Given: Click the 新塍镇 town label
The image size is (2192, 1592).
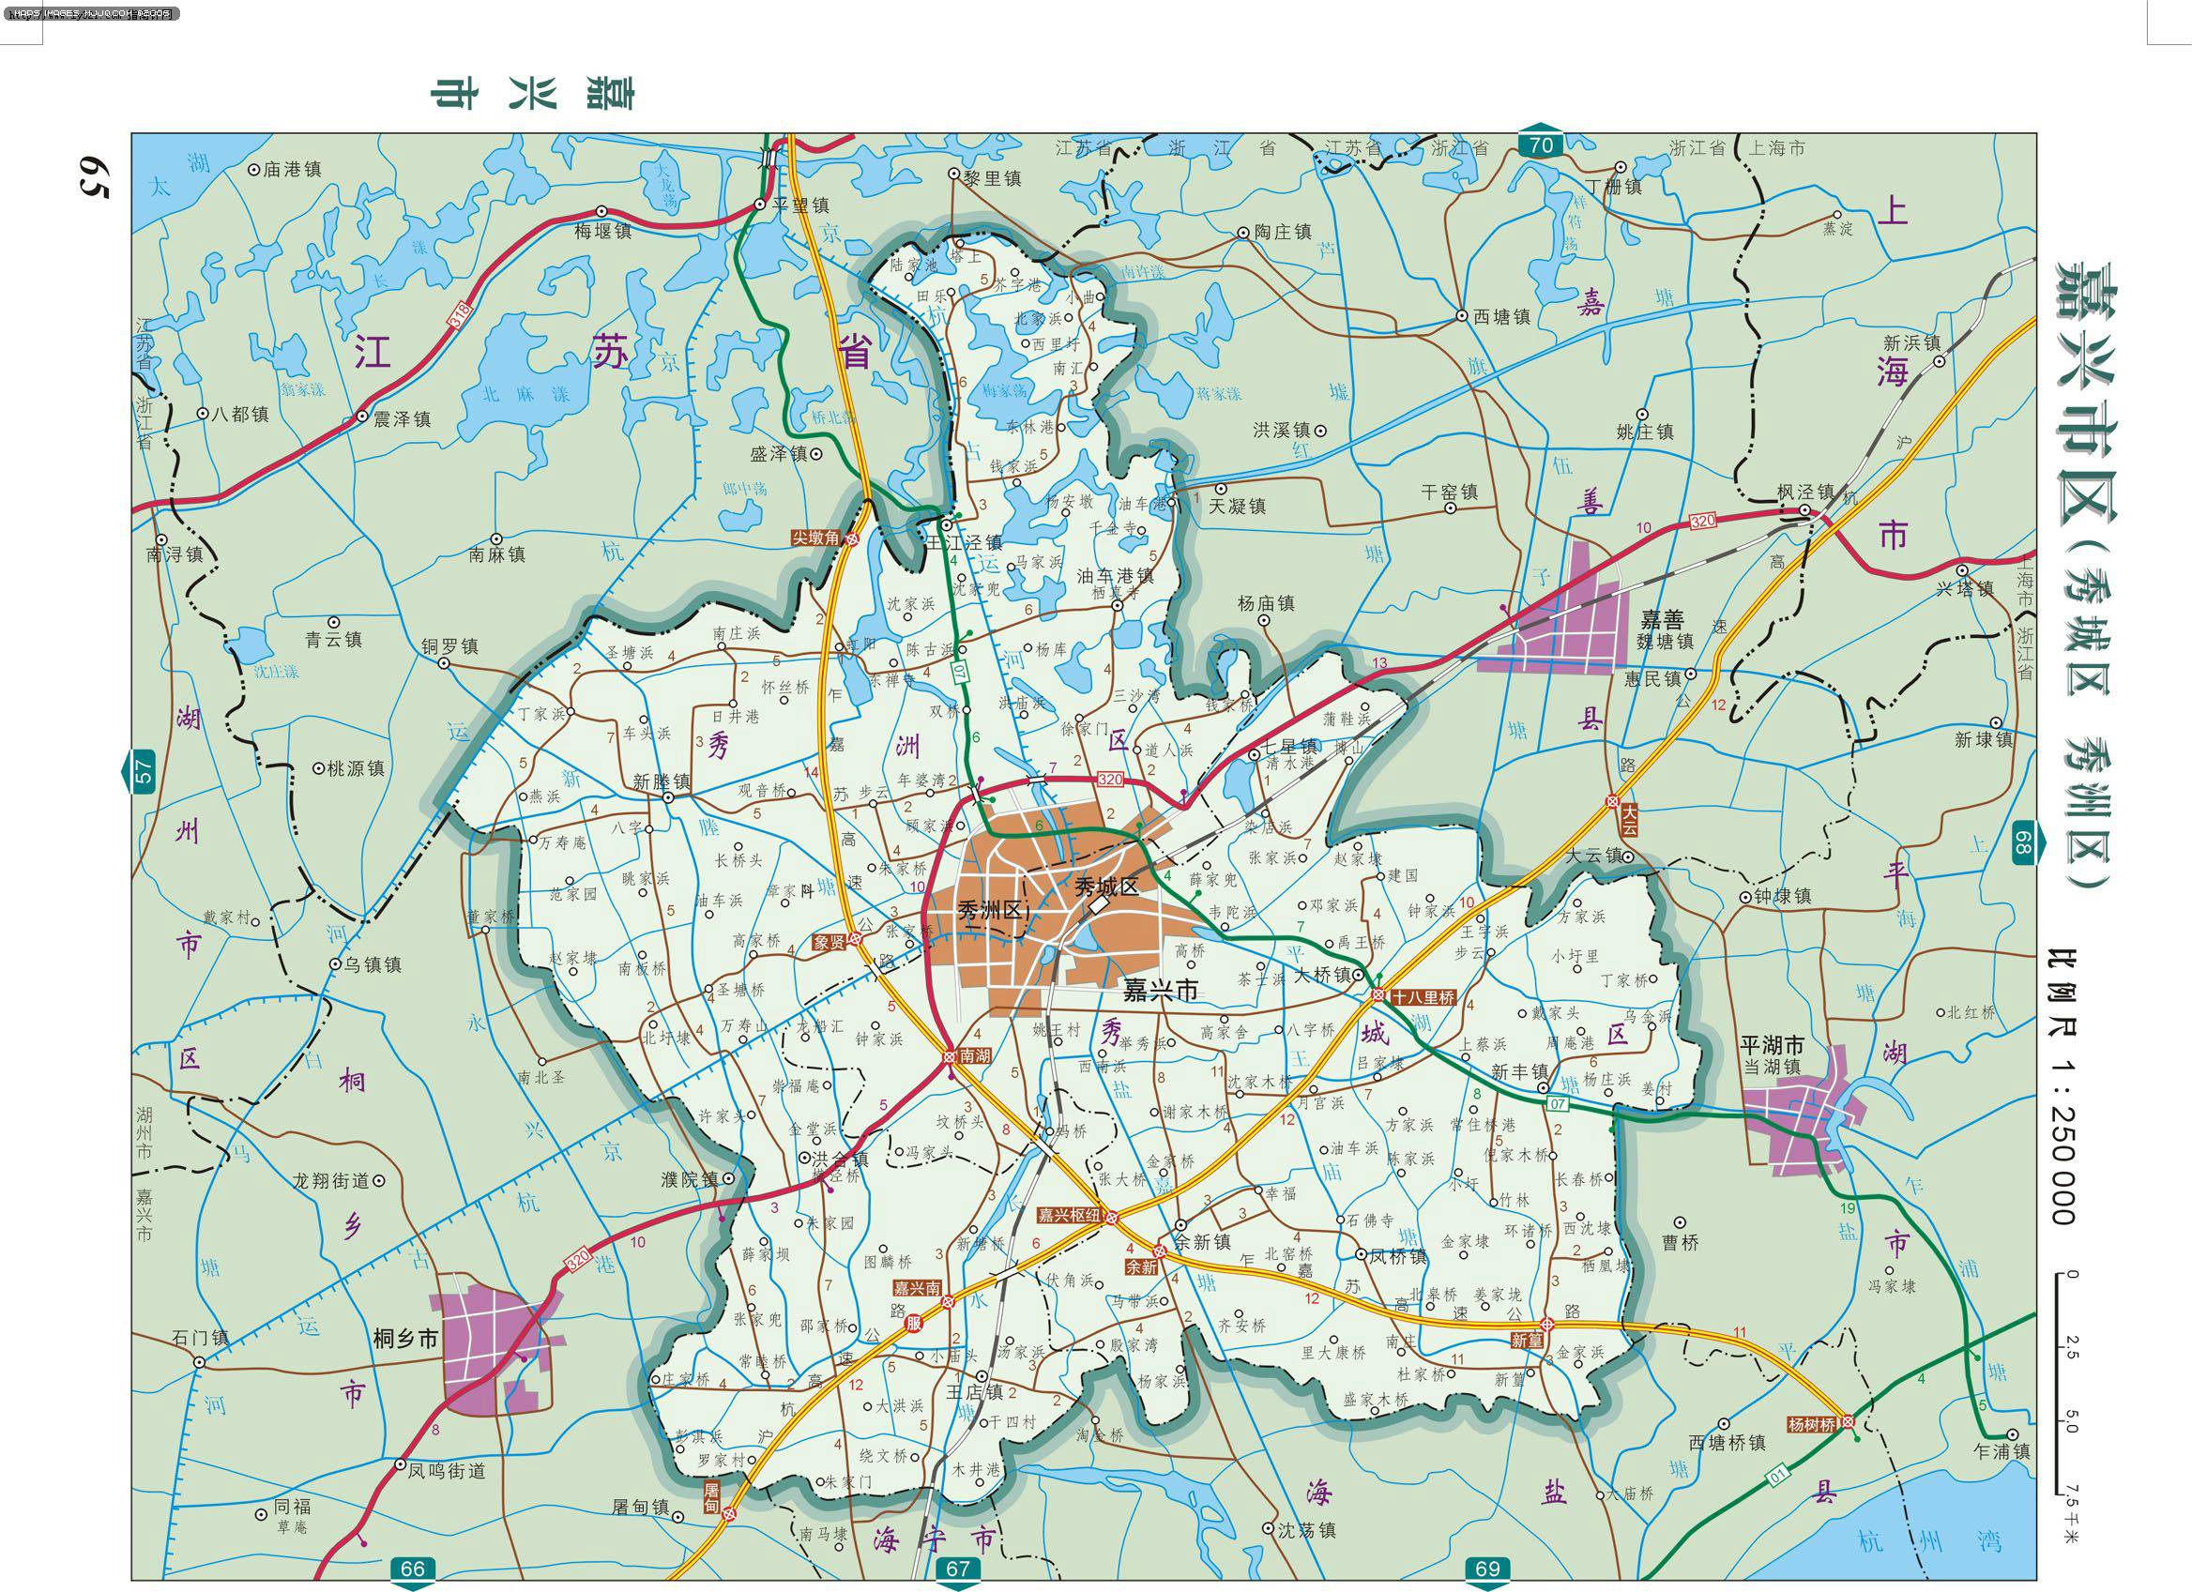Looking at the screenshot, I should click(x=662, y=782).
